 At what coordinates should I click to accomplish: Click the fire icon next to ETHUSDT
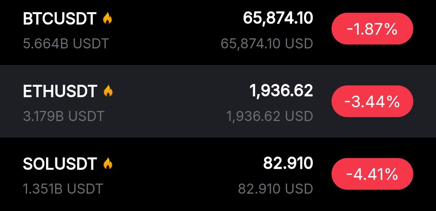108,91
